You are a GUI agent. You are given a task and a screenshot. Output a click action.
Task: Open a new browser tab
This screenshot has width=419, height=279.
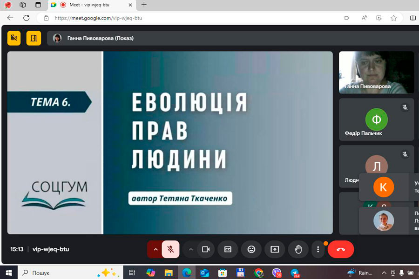[x=144, y=5]
